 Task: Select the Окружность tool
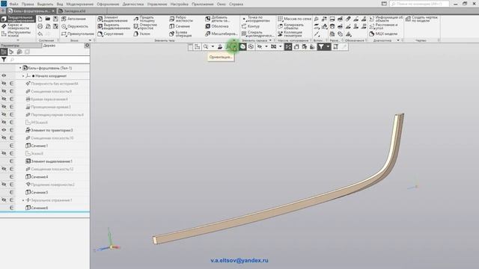[75, 27]
